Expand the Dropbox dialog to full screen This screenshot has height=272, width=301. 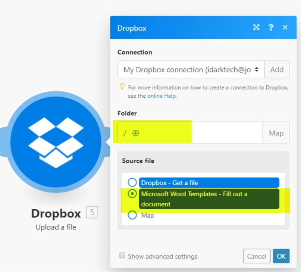[256, 28]
